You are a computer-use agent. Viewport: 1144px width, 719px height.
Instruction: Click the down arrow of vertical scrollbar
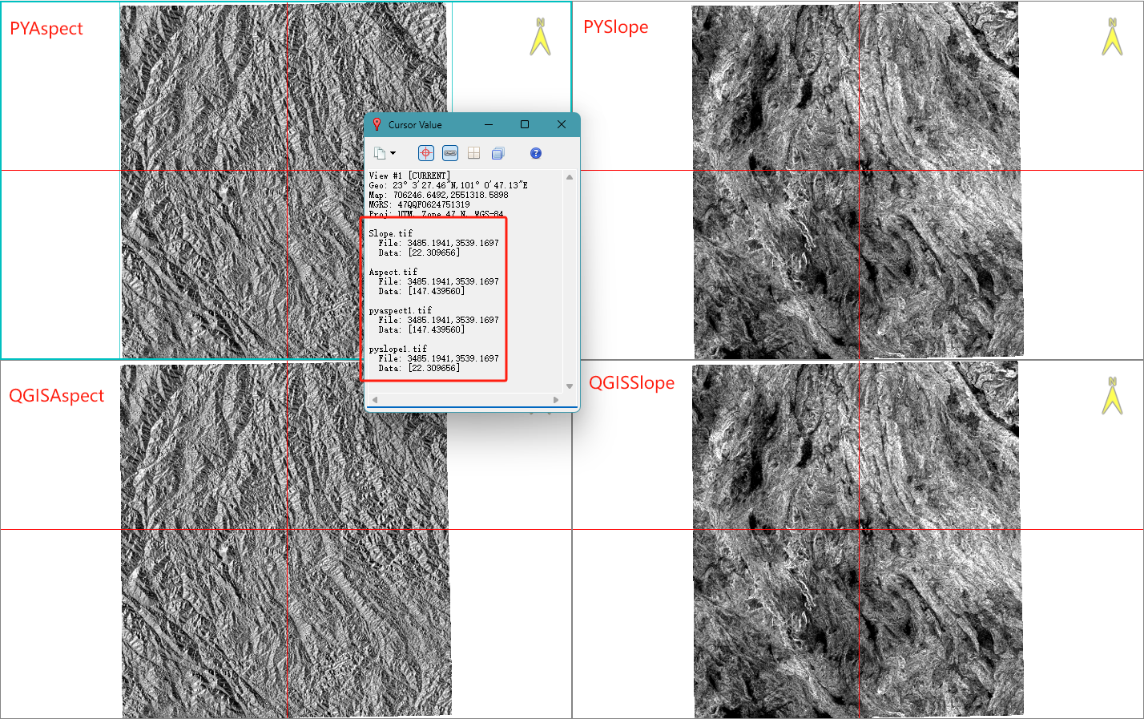pyautogui.click(x=570, y=386)
